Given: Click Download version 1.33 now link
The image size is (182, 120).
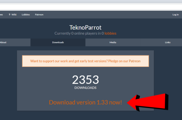Looking at the screenshot, I should coord(86,102).
